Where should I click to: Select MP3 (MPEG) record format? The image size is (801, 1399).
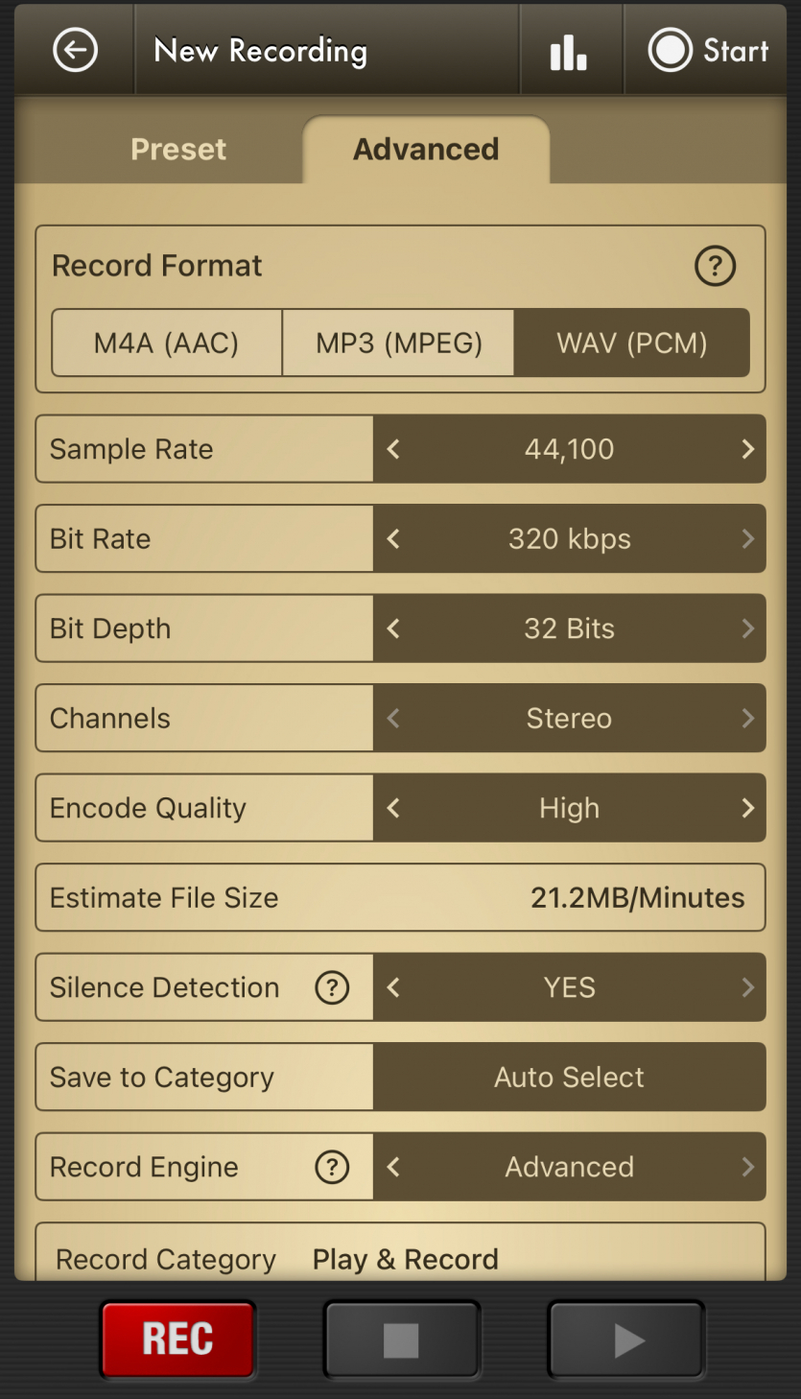coord(399,343)
